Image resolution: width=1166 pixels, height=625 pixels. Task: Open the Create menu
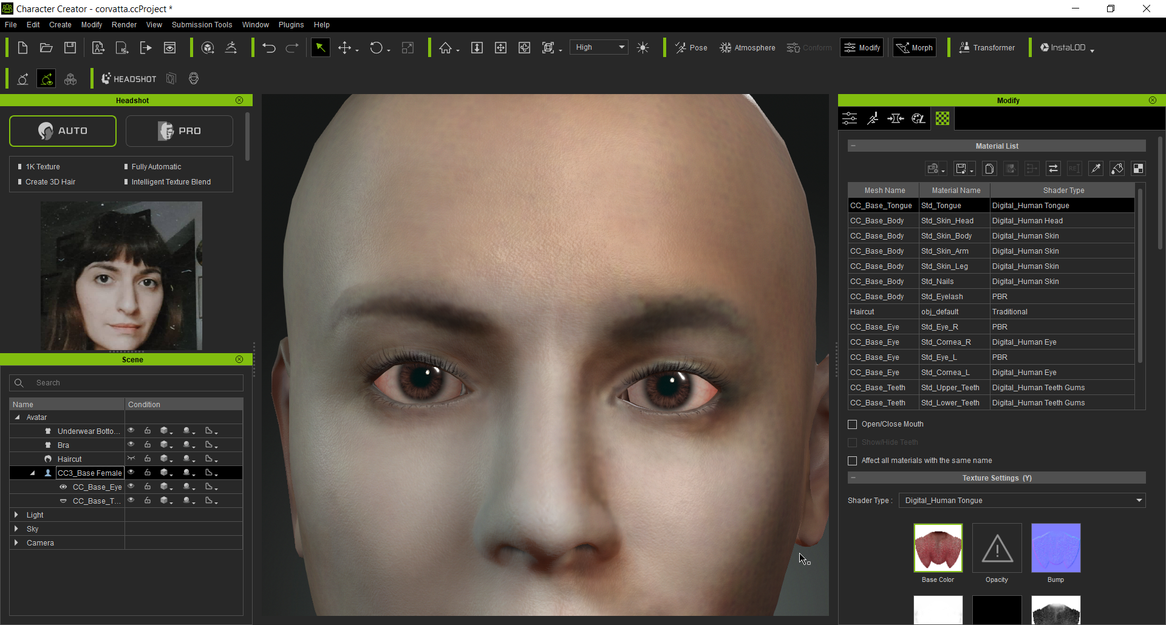60,25
